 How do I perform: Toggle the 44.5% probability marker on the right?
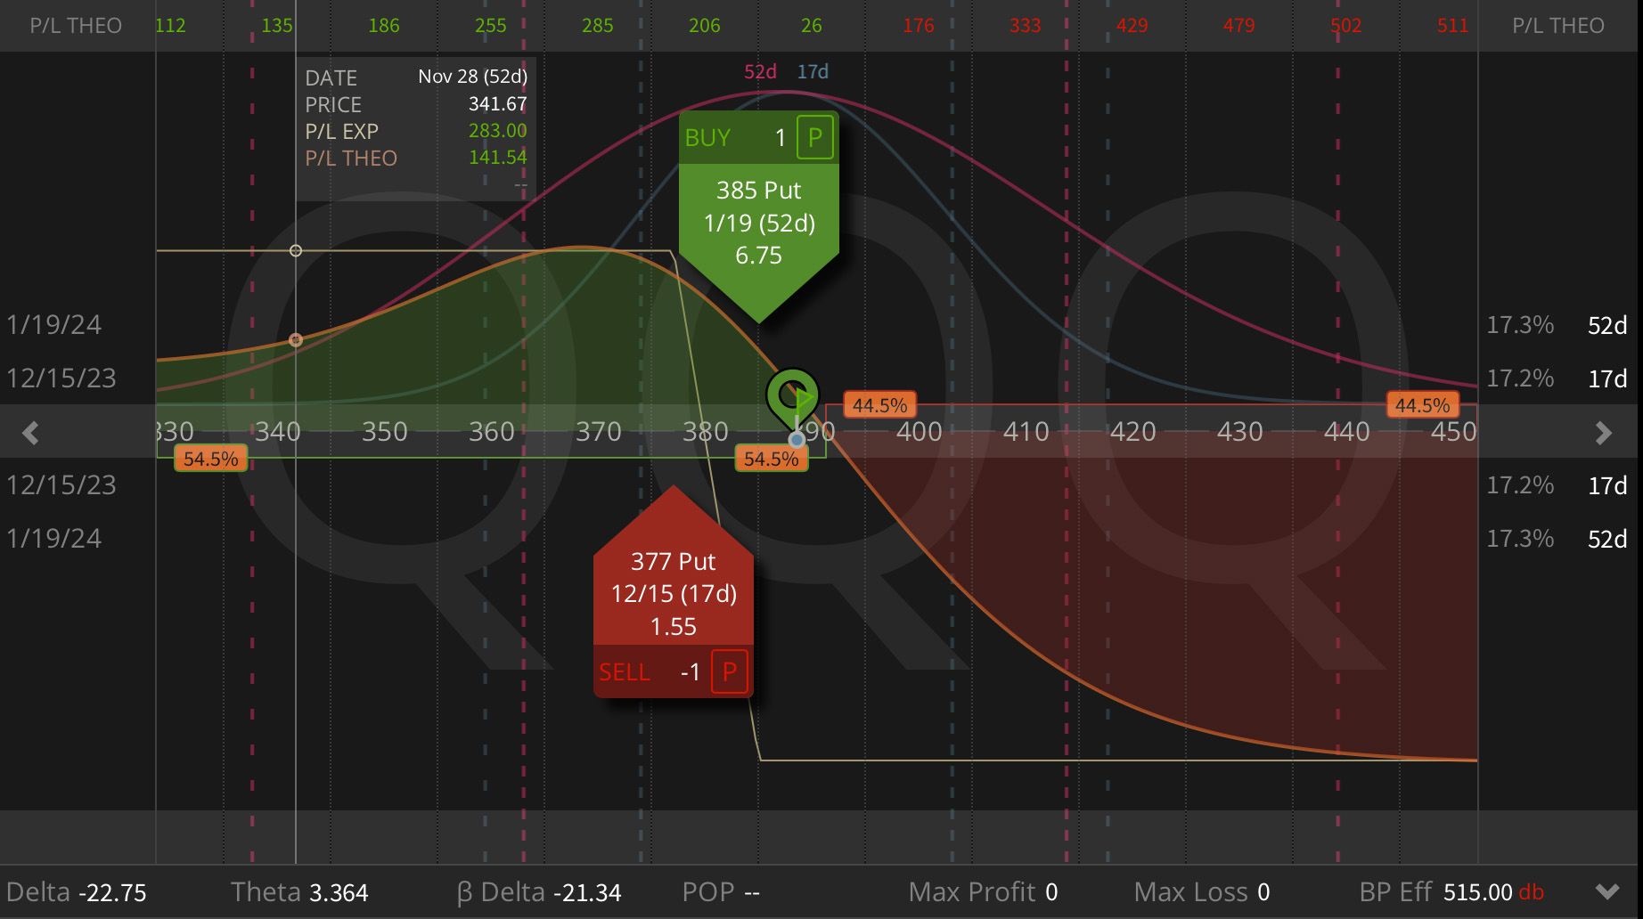[1423, 404]
